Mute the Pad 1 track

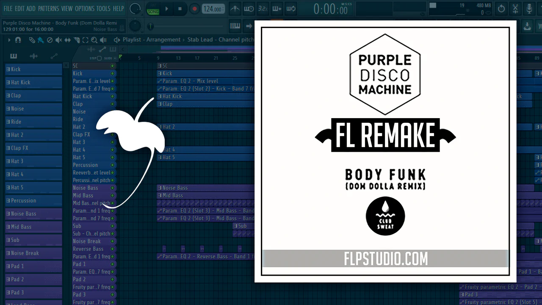click(x=113, y=264)
